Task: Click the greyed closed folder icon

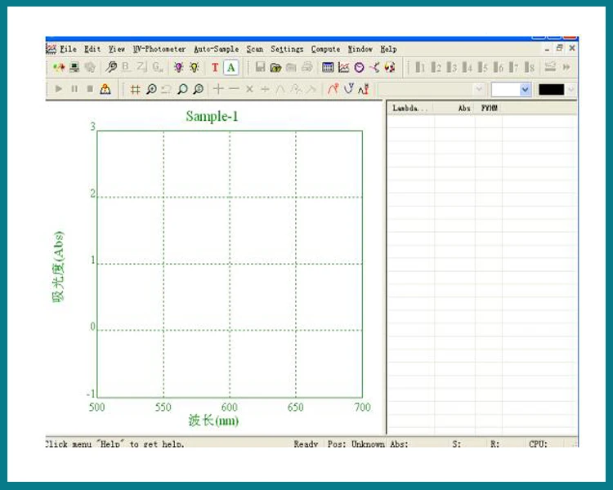Action: pos(291,67)
